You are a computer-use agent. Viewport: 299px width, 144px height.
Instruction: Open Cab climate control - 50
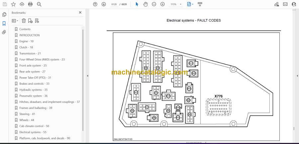coord(34,126)
